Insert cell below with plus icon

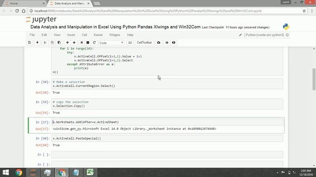click(x=38, y=43)
